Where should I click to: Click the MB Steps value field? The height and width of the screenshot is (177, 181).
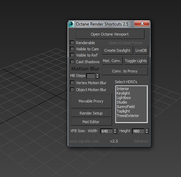(x=91, y=76)
